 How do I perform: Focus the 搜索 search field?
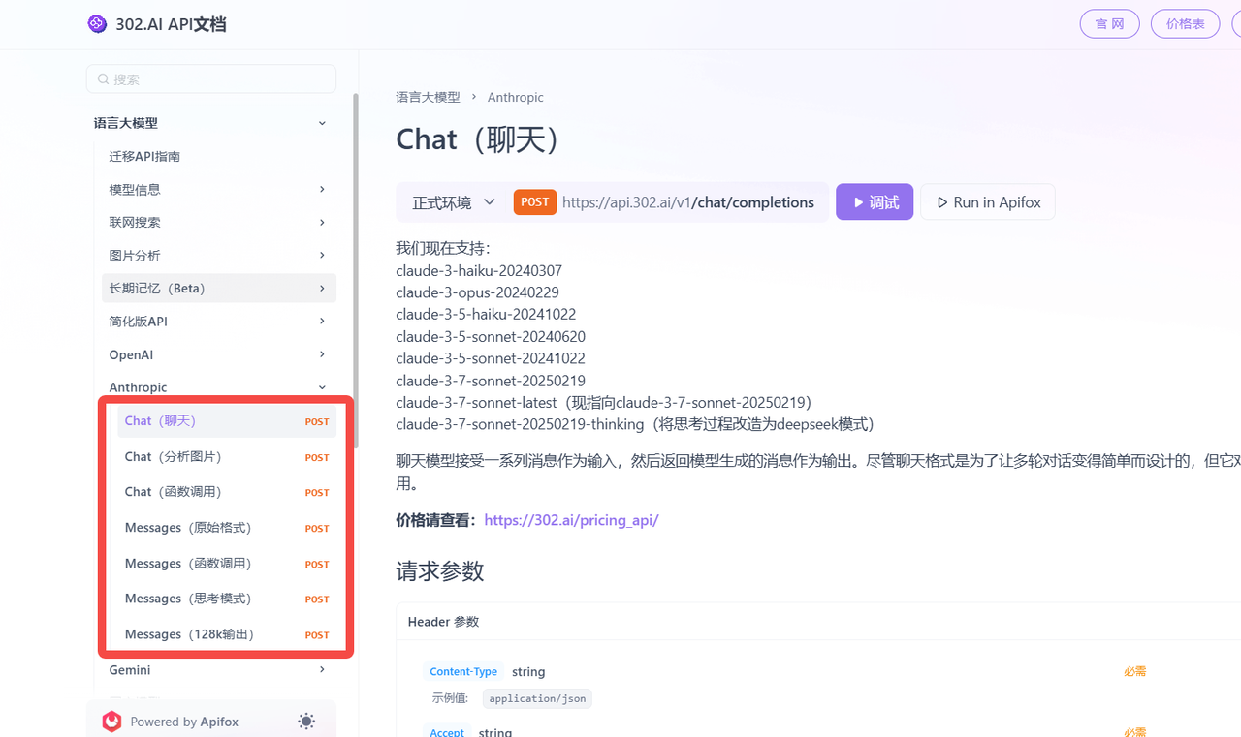211,79
